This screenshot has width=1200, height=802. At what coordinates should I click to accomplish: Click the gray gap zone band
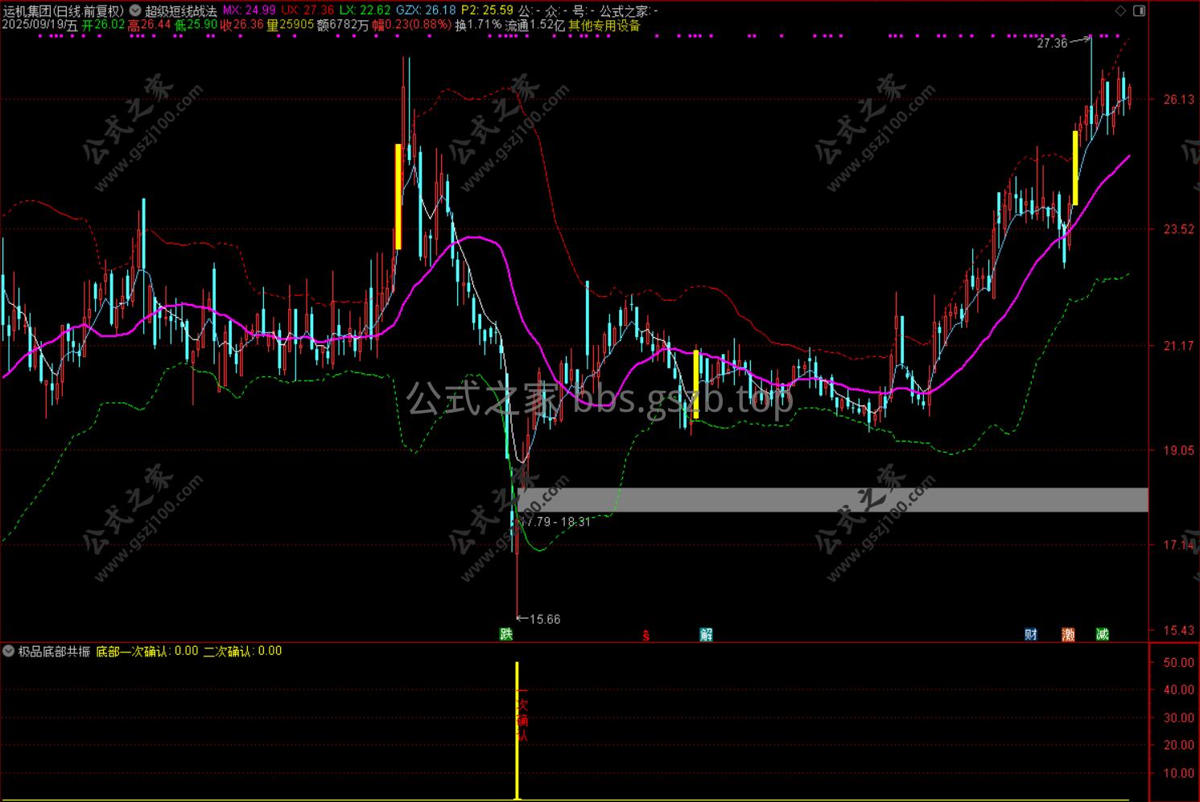(833, 500)
